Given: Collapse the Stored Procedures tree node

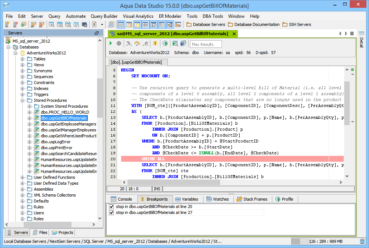Looking at the screenshot, I should point(23,100).
